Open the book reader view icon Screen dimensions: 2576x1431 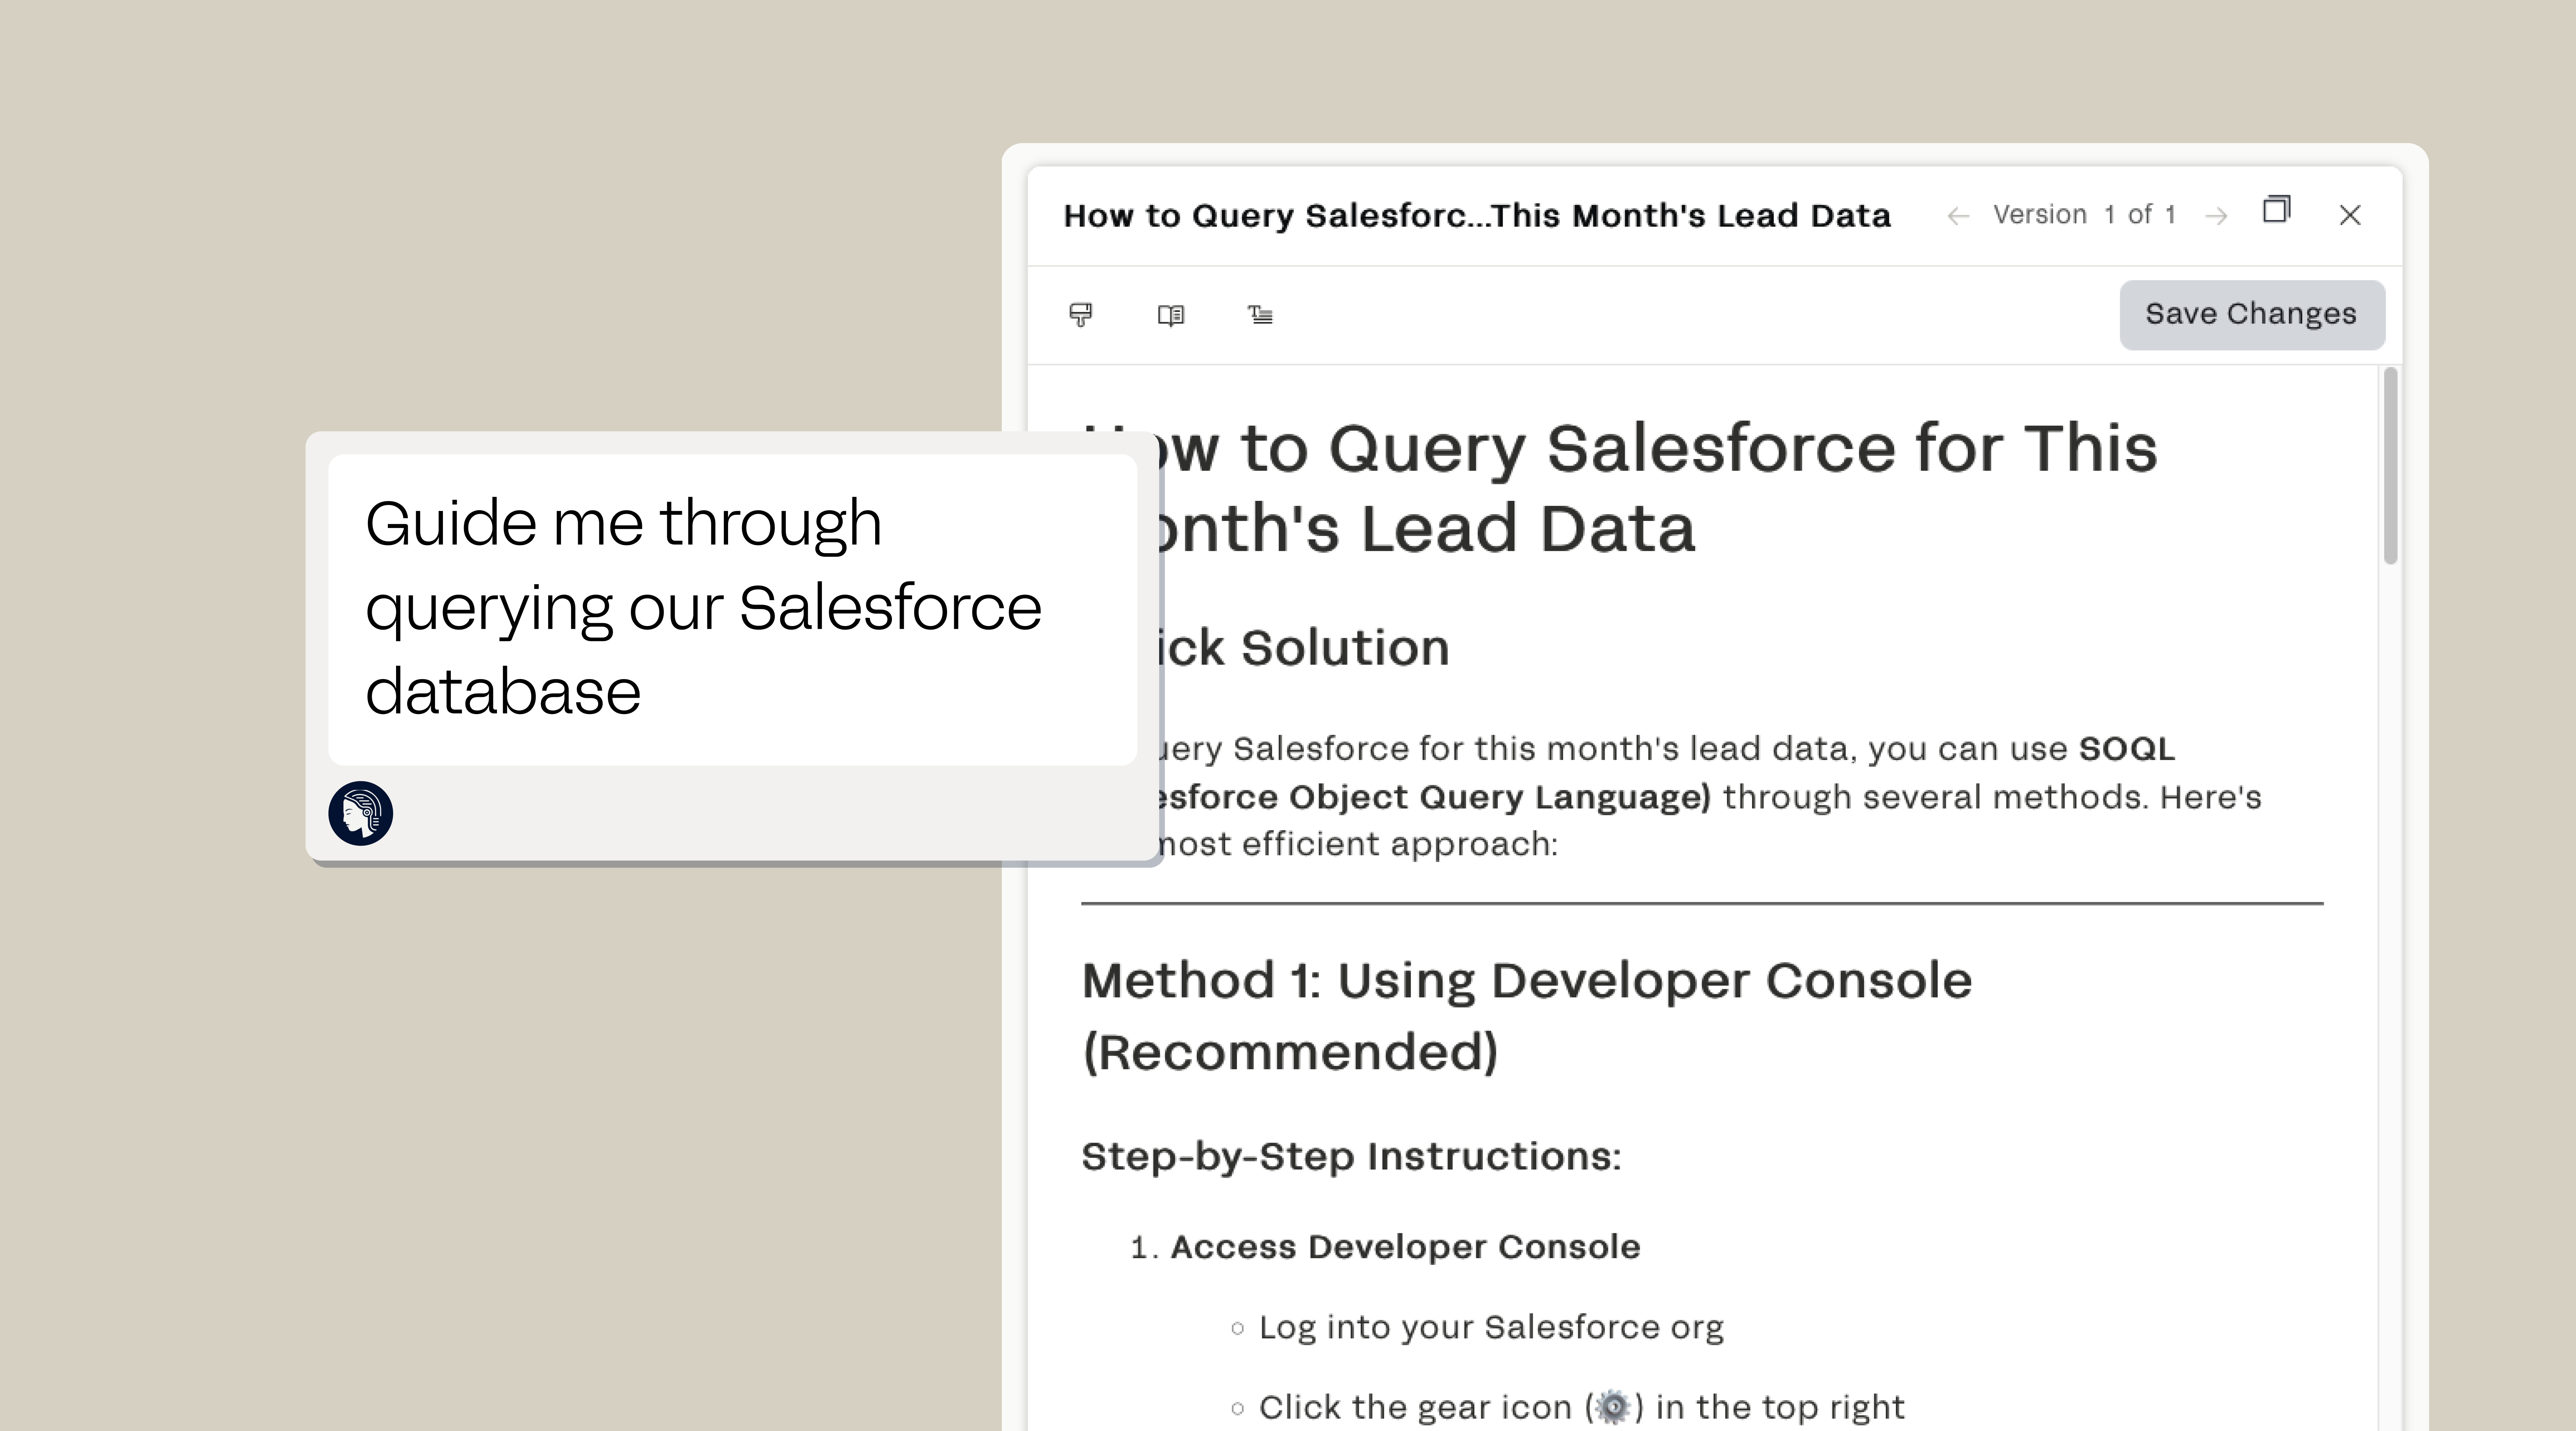click(x=1171, y=315)
